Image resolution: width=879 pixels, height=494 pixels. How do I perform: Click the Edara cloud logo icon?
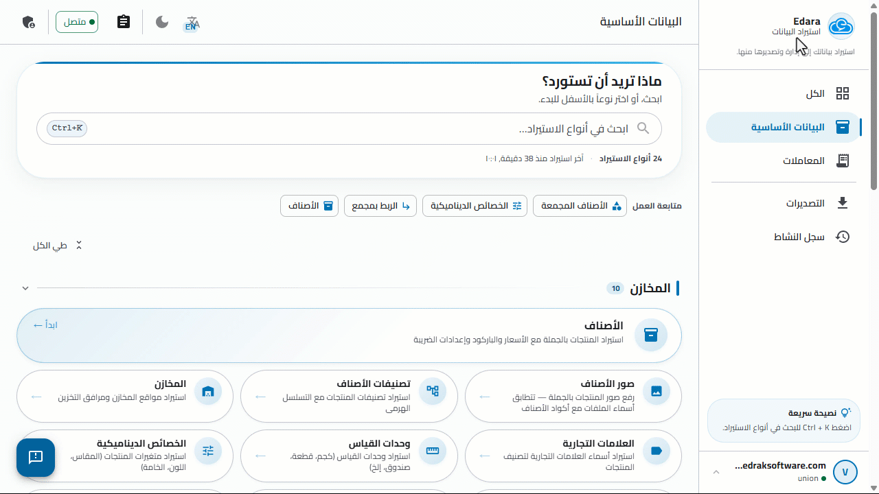[841, 27]
